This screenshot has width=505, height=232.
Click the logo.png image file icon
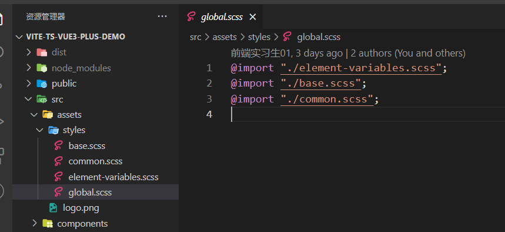click(x=53, y=208)
